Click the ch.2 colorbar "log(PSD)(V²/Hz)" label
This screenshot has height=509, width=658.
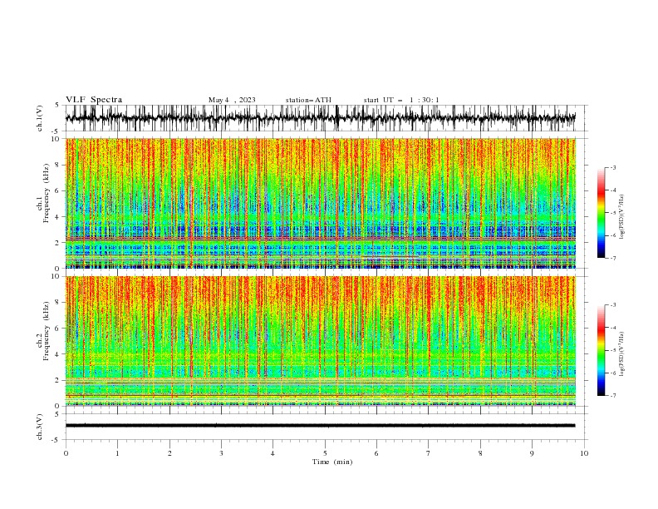pyautogui.click(x=622, y=354)
